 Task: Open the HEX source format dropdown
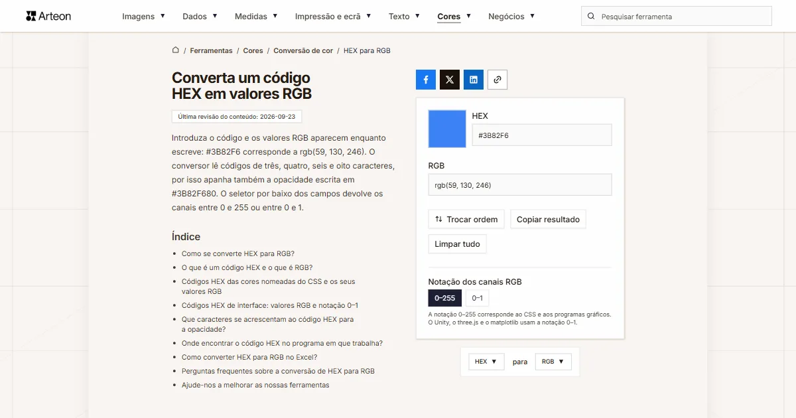coord(486,362)
